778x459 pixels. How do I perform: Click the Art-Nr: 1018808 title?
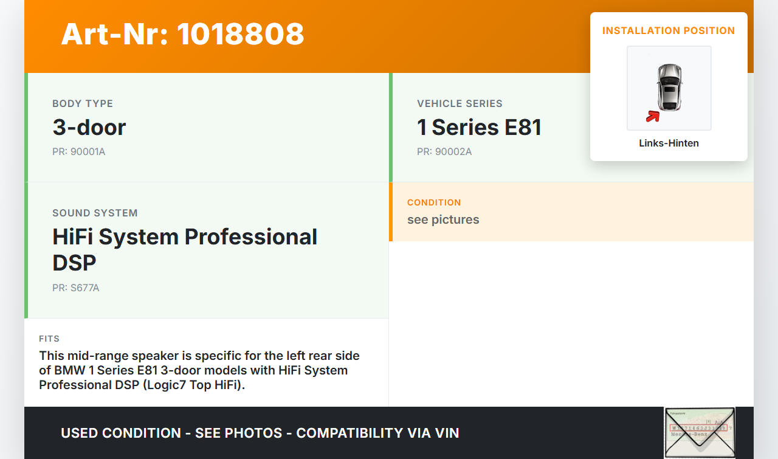pos(182,34)
